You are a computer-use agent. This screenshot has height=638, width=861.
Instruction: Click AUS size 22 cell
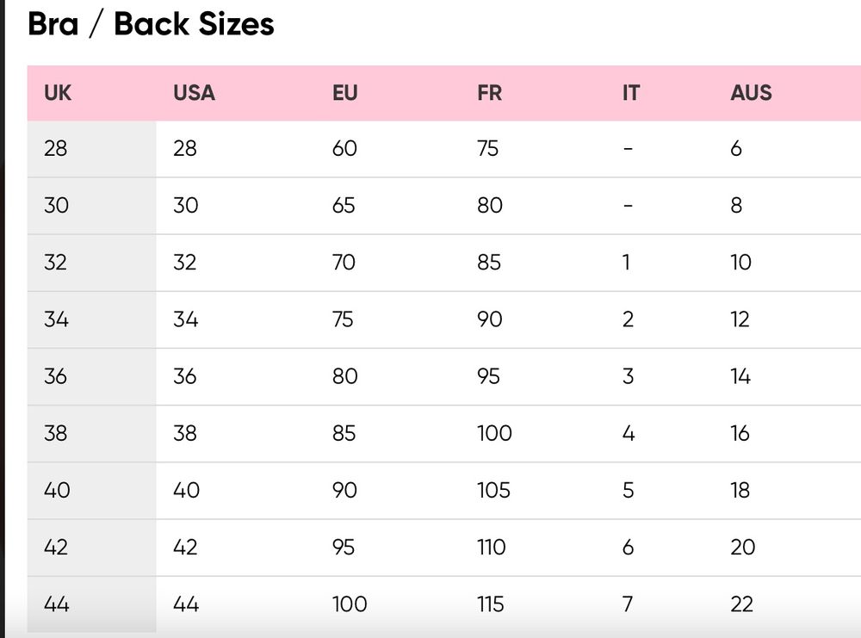click(x=741, y=604)
